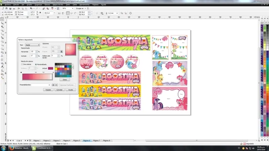This screenshot has width=269, height=151.
Task: Switch to Página 1 tab
Action: 37,141
